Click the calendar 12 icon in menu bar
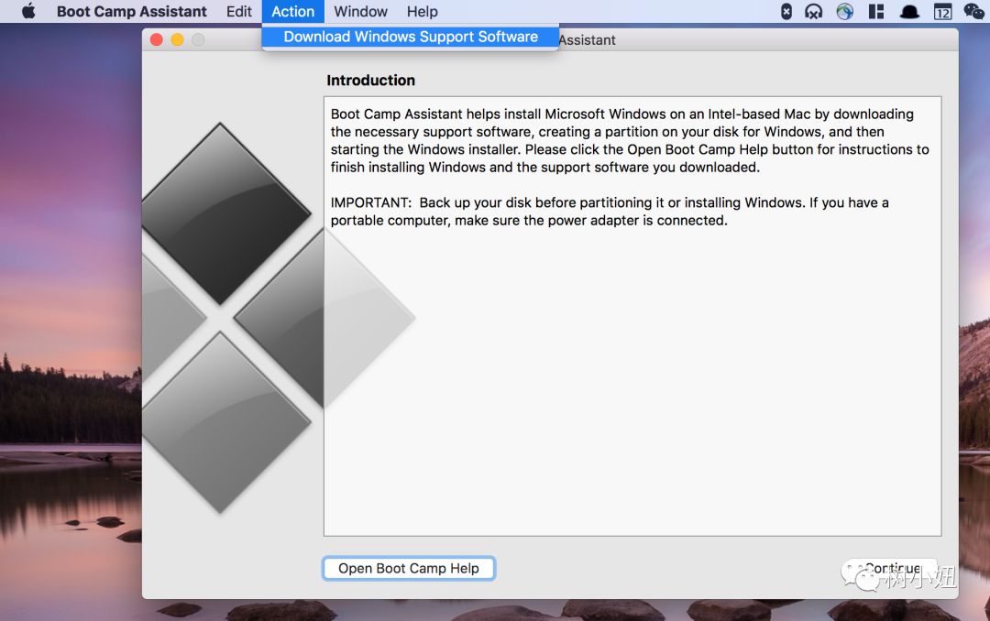The width and height of the screenshot is (990, 621). (942, 11)
